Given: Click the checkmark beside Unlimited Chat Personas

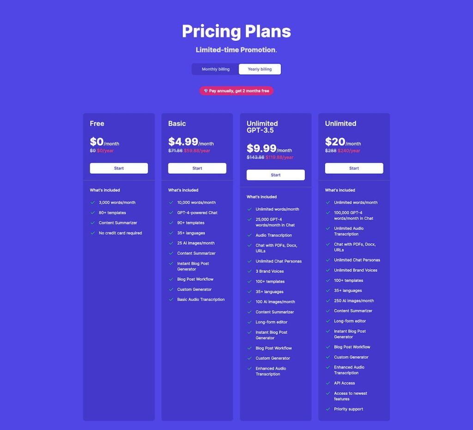Looking at the screenshot, I should [250, 261].
